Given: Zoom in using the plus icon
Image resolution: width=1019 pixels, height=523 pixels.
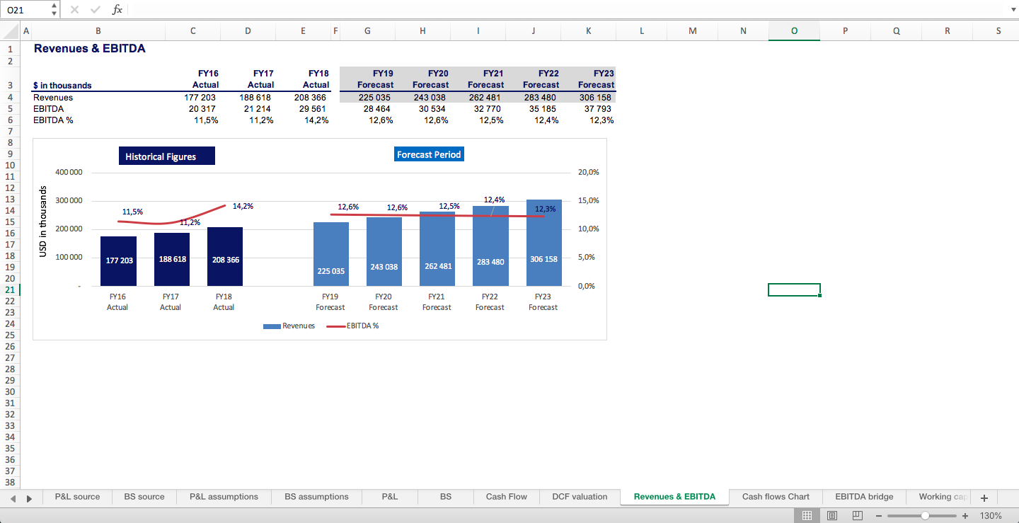Looking at the screenshot, I should (x=967, y=515).
